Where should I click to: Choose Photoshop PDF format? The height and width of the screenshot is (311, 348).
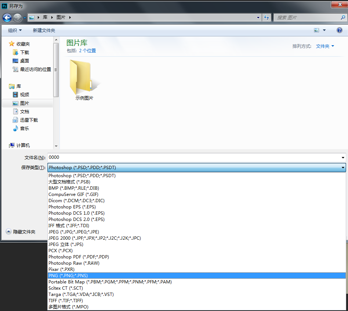pos(197,257)
